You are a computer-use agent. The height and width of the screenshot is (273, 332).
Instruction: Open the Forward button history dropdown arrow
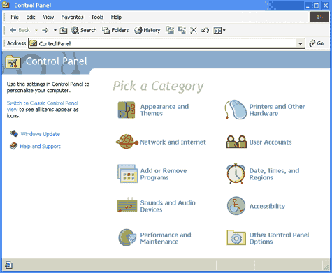pos(55,30)
